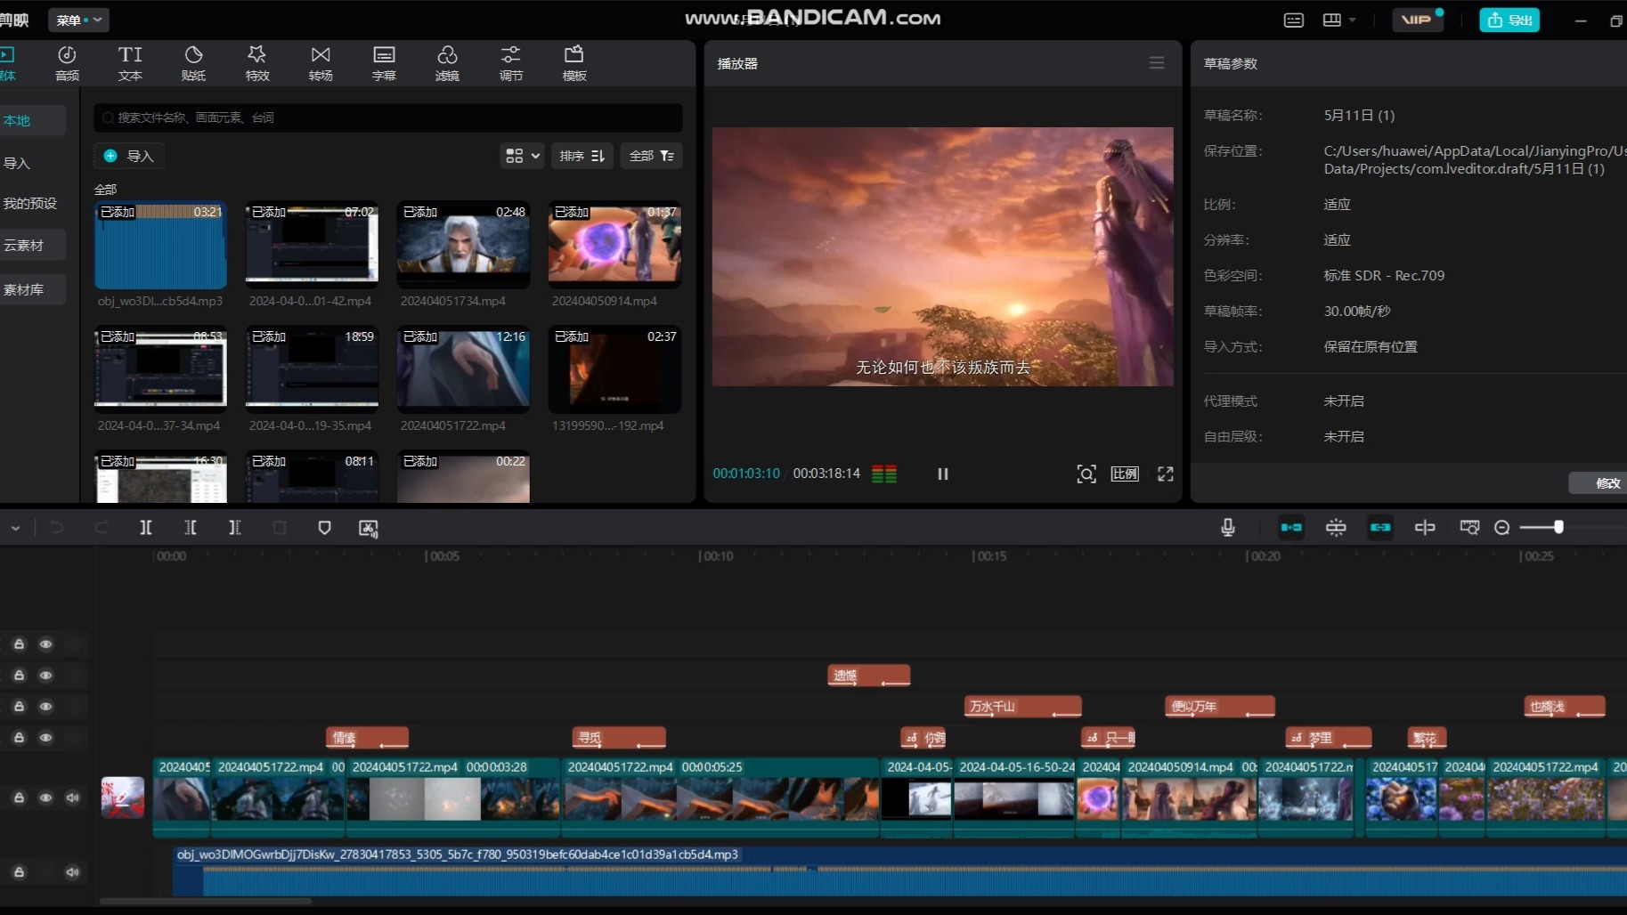Open the grid view mode dropdown
The width and height of the screenshot is (1627, 915).
[x=522, y=156]
